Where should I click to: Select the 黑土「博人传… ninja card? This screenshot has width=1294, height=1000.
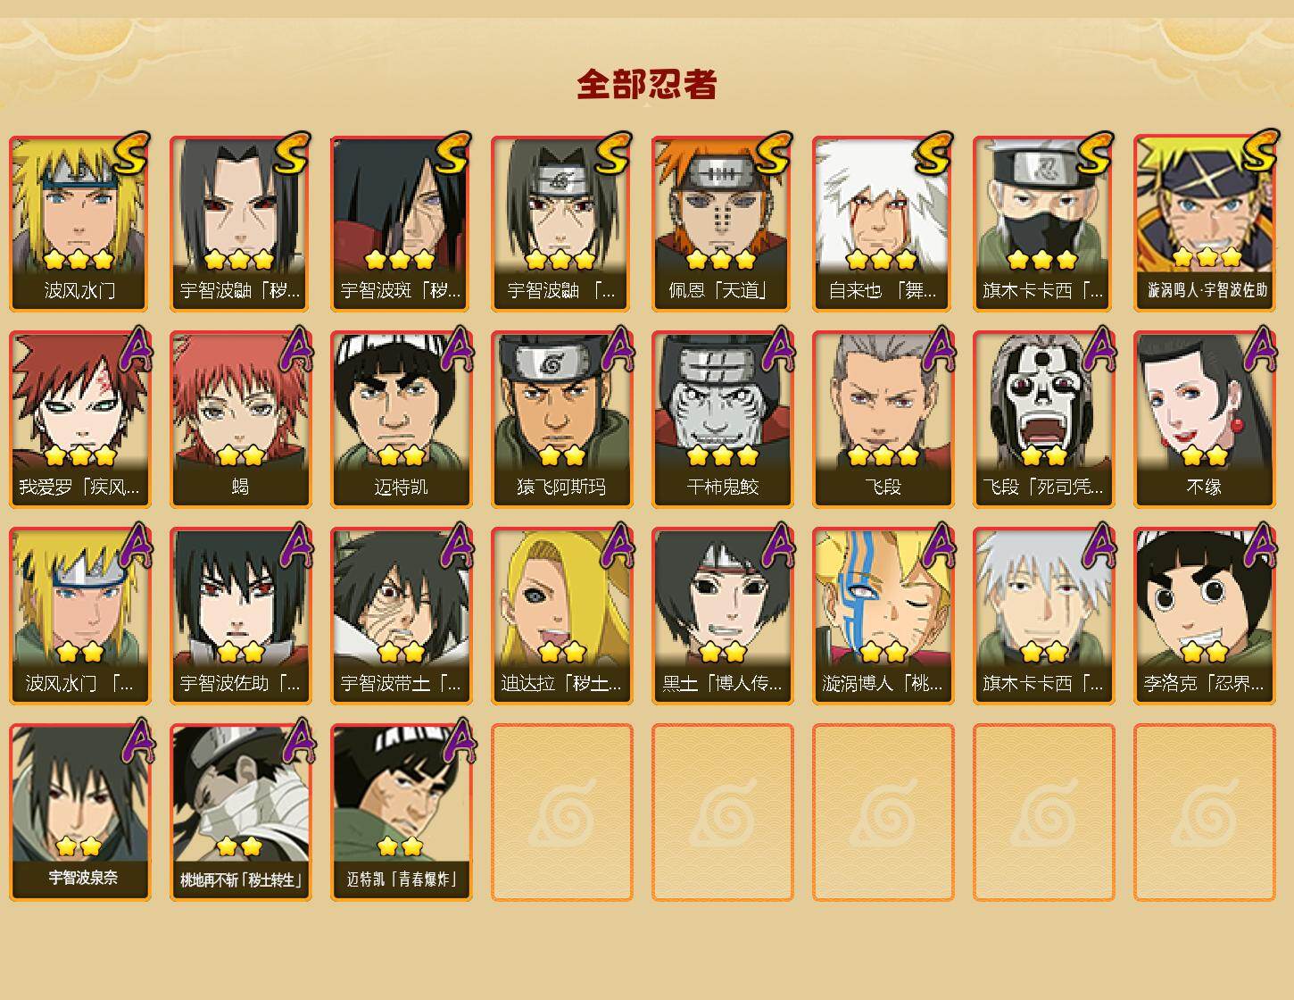[723, 616]
